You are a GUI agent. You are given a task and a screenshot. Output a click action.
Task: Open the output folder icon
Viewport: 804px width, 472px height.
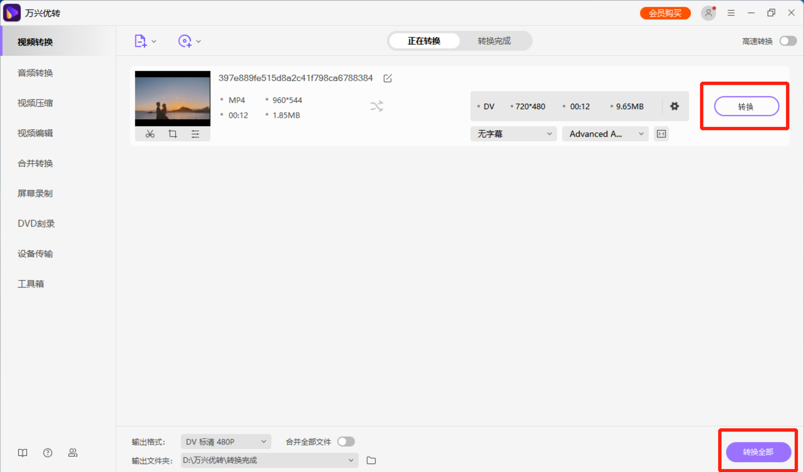pos(371,460)
